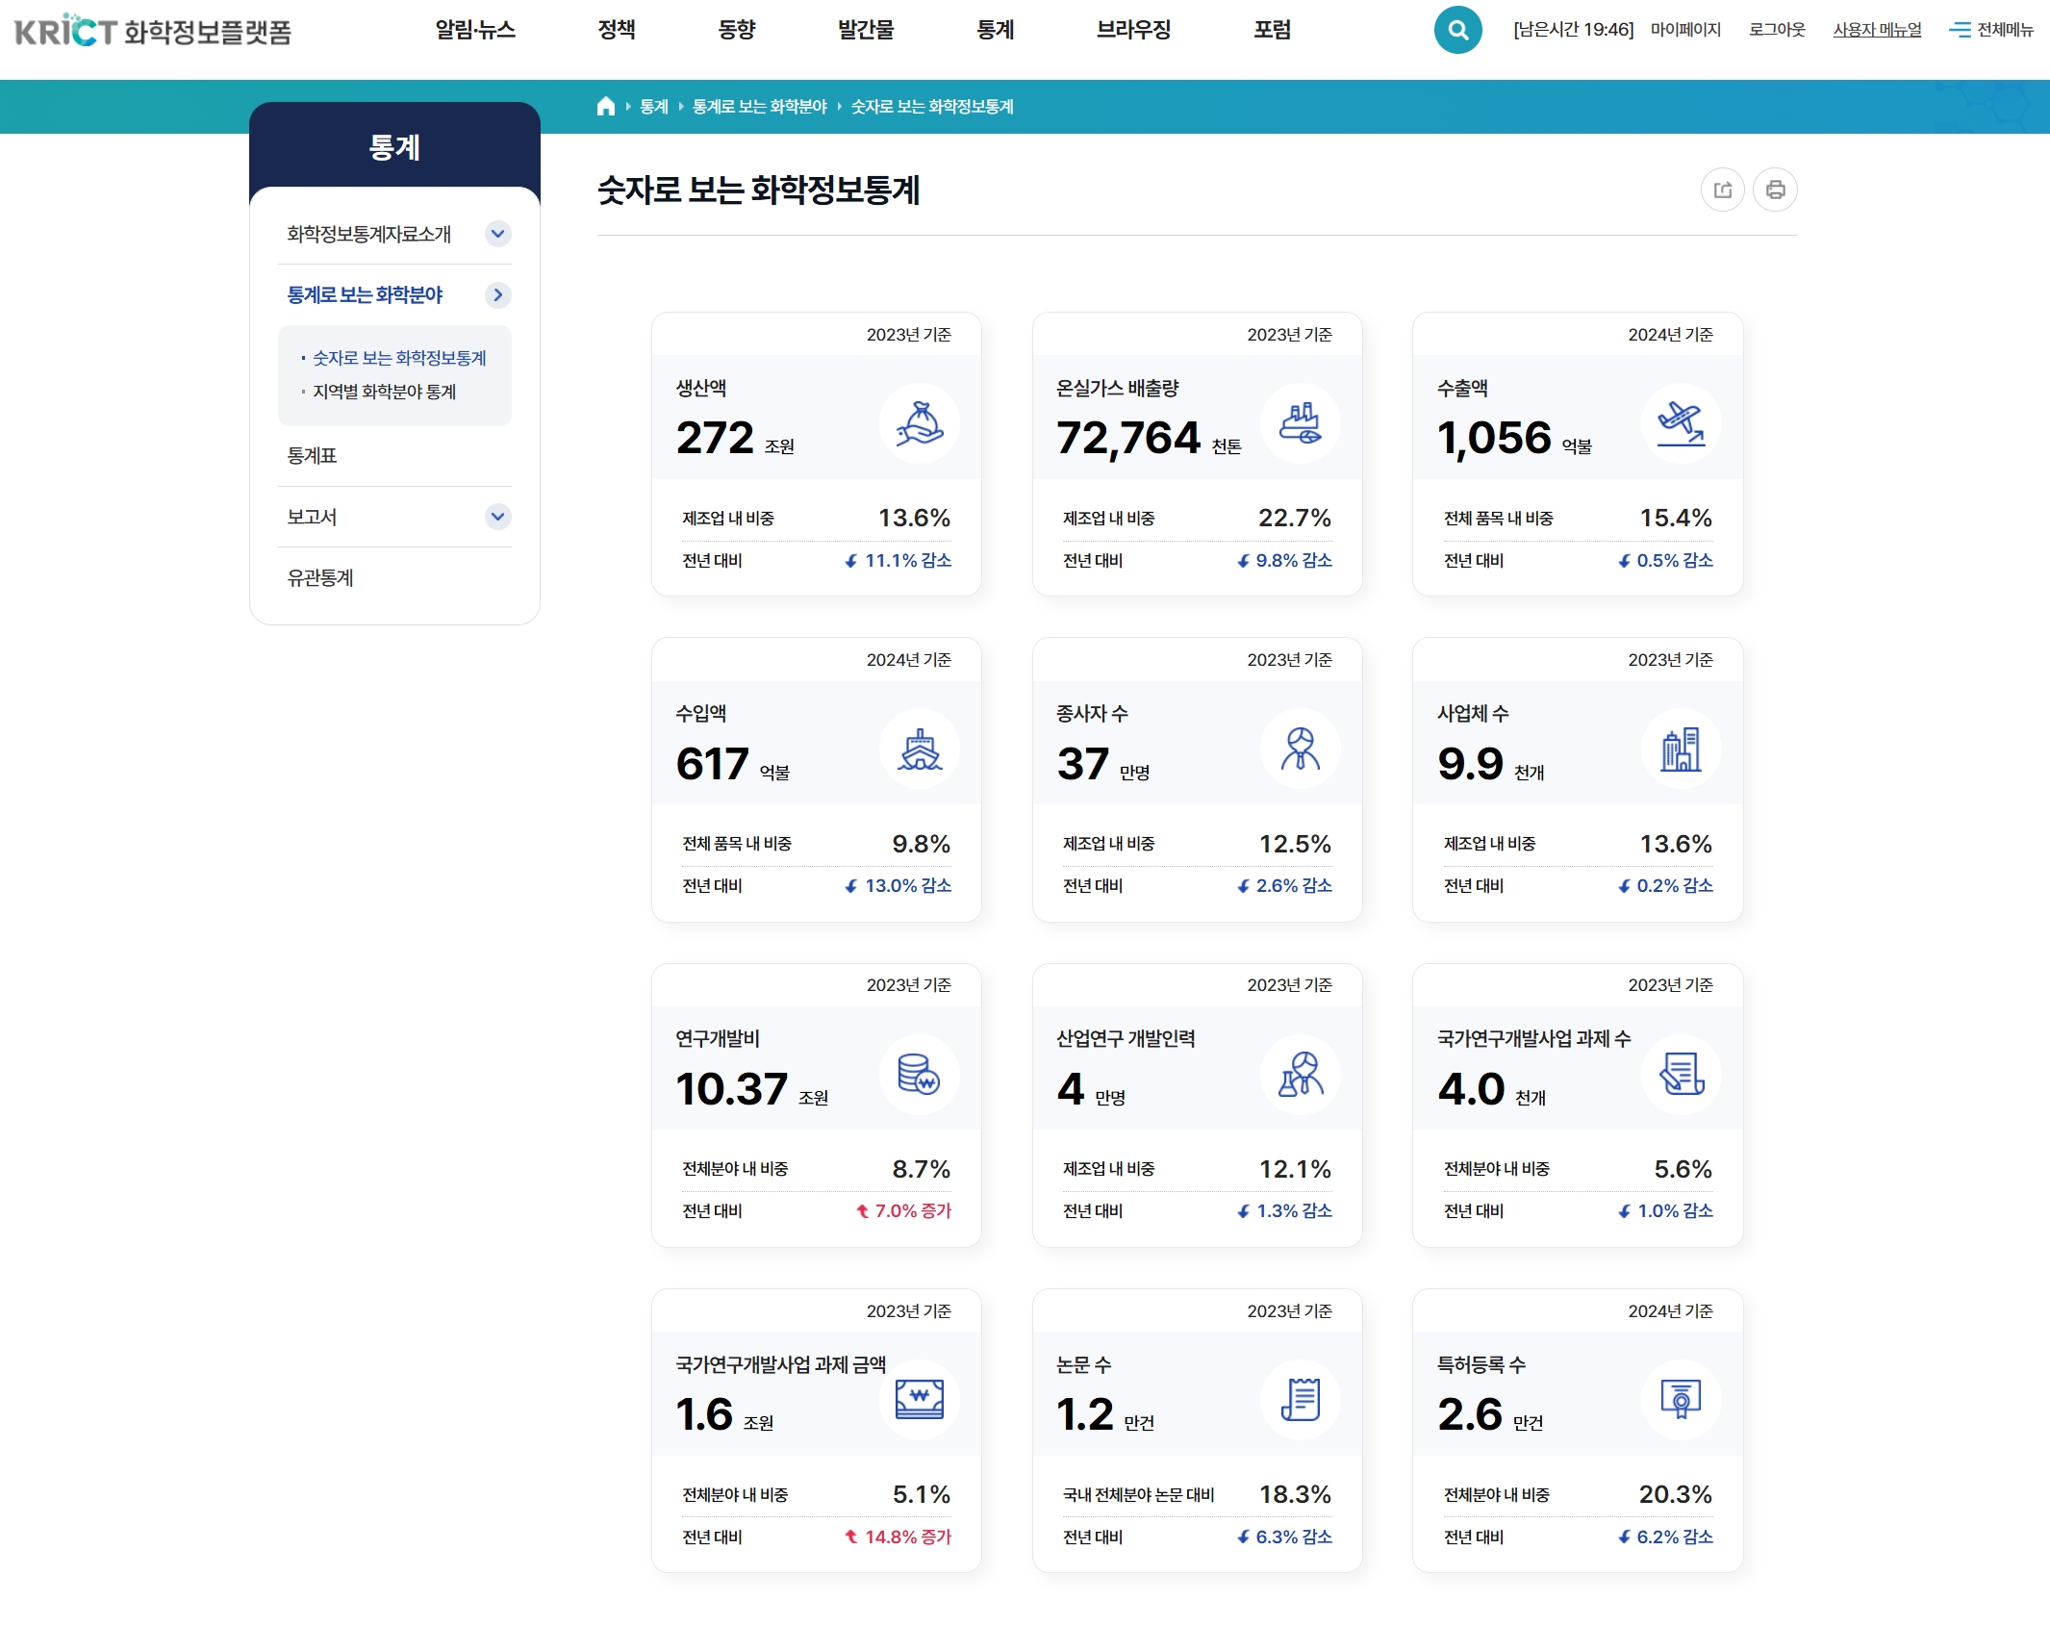This screenshot has width=2050, height=1626.
Task: Click the 로그아웃 link
Action: point(1776,30)
